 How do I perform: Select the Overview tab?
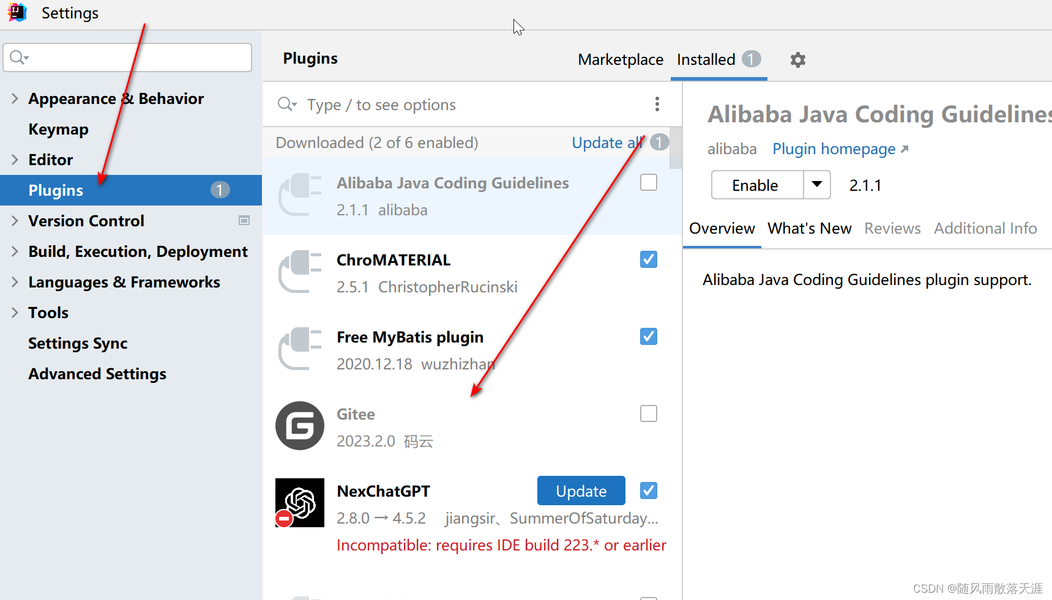pyautogui.click(x=722, y=228)
